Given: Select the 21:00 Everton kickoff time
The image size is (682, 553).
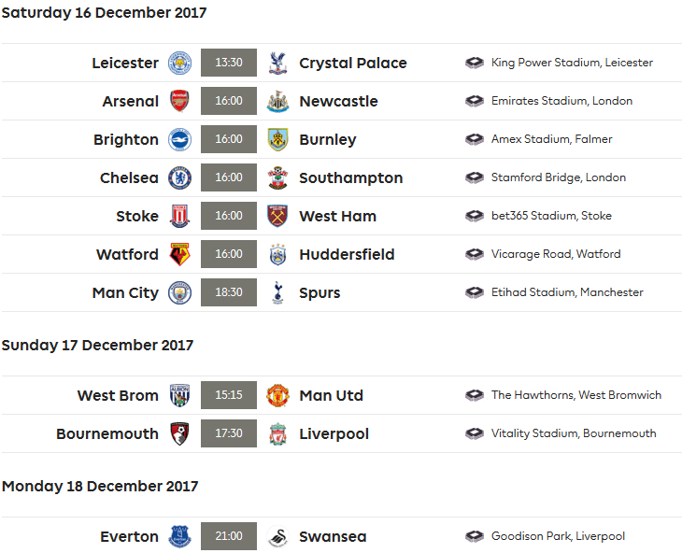Looking at the screenshot, I should pyautogui.click(x=229, y=537).
